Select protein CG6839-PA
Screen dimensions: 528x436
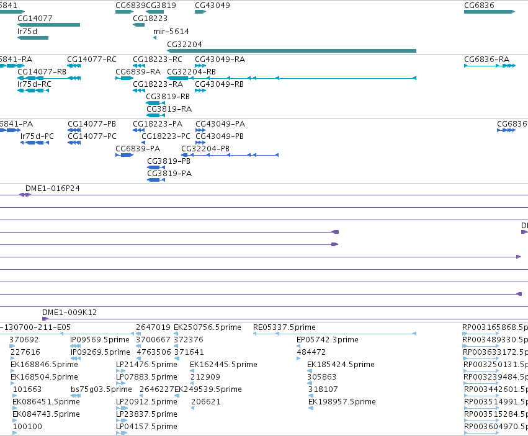coord(138,149)
